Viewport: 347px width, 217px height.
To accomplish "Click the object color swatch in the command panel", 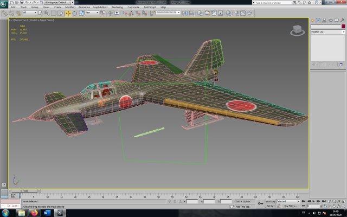I will pos(343,27).
